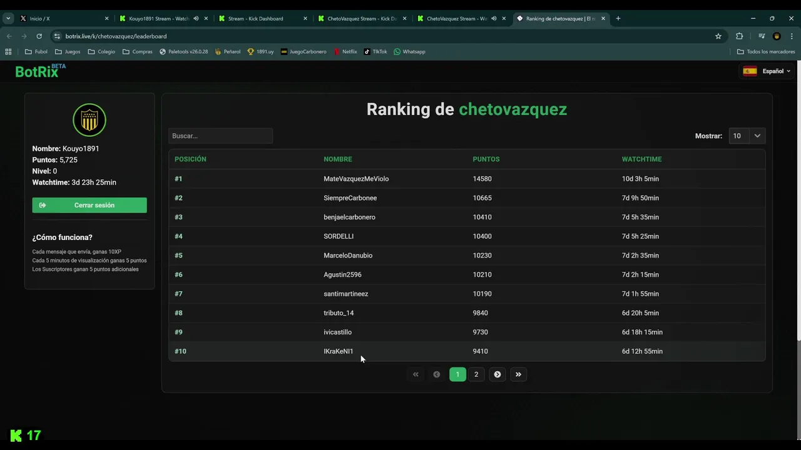Click the name MarceloDanubio
Viewport: 801px width, 450px height.
point(348,256)
